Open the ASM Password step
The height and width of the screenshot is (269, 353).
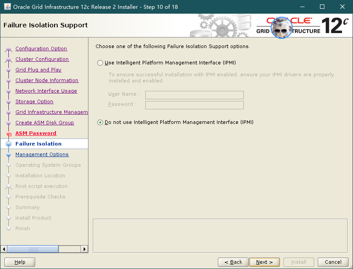click(x=36, y=133)
